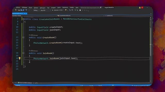Open the Générer menu
The width and height of the screenshot is (165, 92).
click(x=36, y=8)
